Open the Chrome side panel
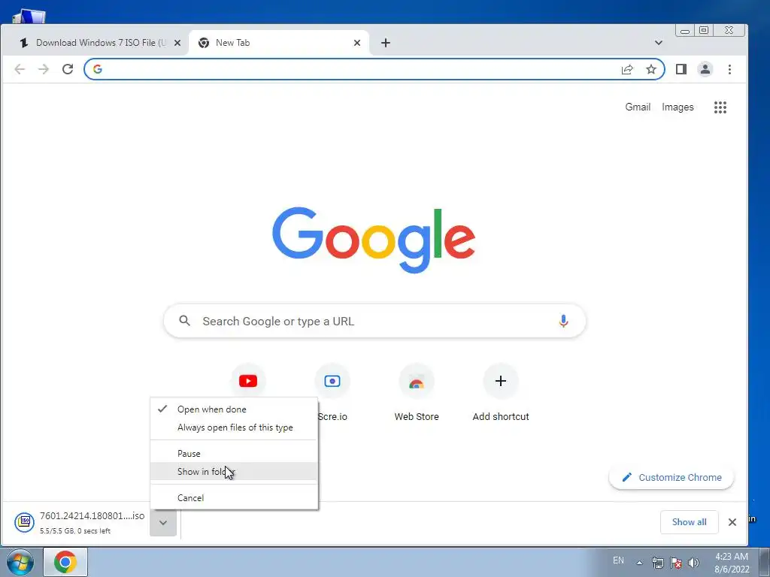The image size is (770, 577). (681, 69)
